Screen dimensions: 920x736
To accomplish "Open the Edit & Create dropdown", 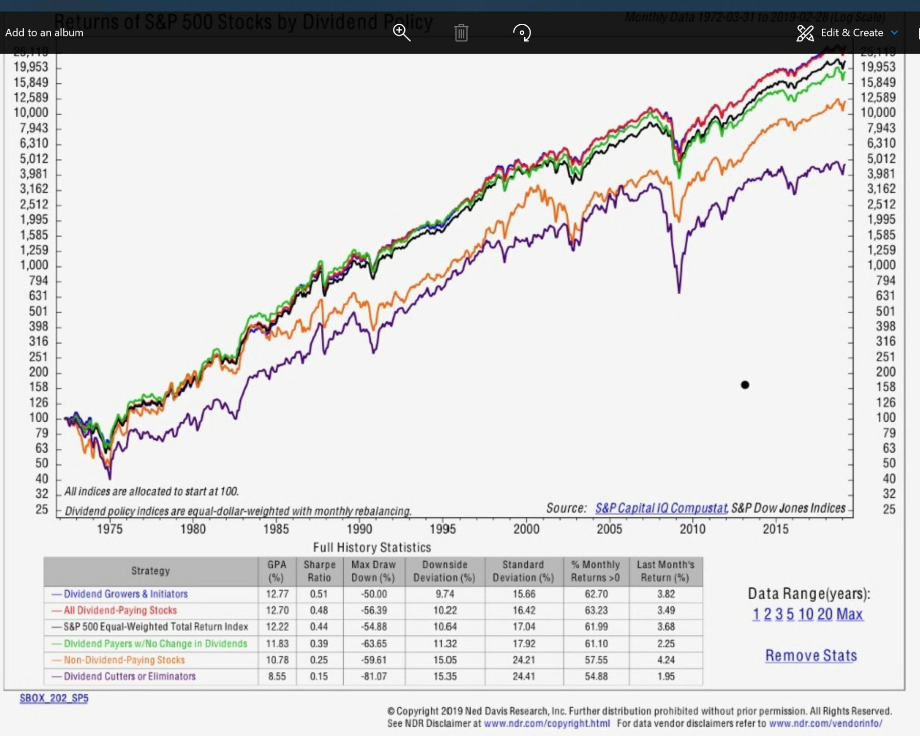I will pyautogui.click(x=847, y=33).
